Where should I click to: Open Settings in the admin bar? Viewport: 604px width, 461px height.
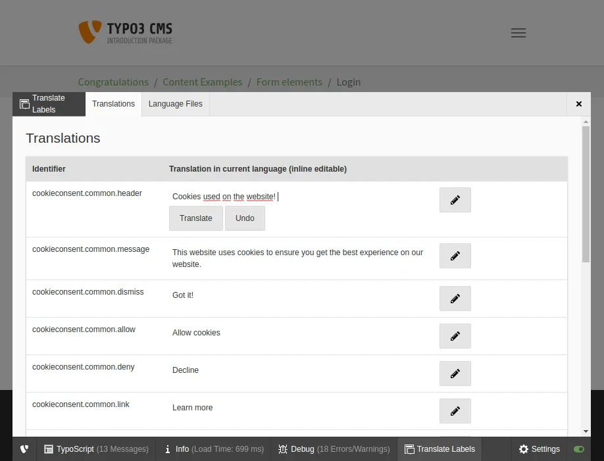(540, 449)
